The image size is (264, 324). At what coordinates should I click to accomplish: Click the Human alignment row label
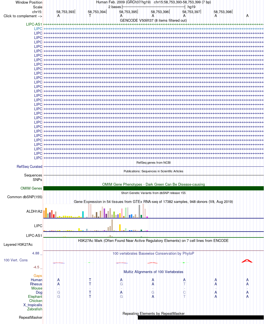click(36, 280)
